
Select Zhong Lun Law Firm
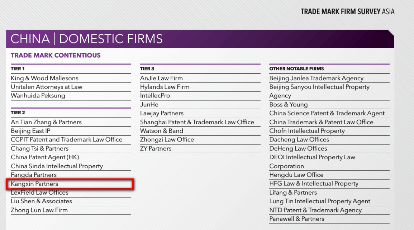39,210
